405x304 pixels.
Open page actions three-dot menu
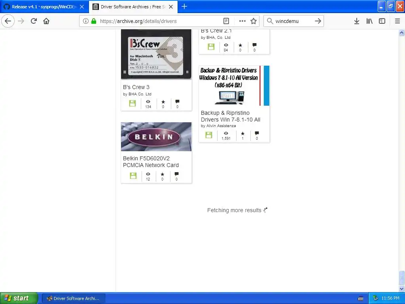click(242, 21)
